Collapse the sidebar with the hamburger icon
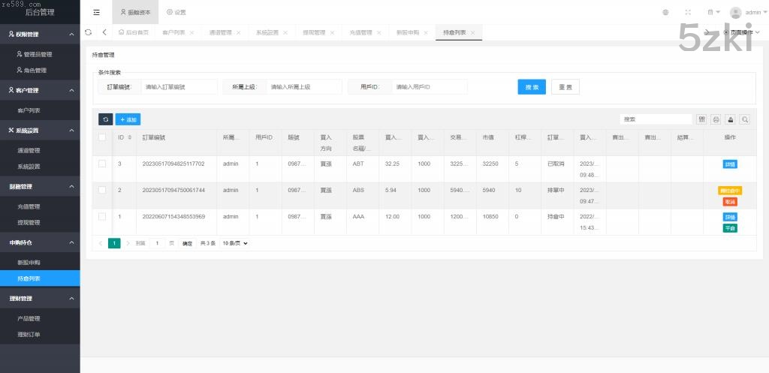Screen dimensions: 769x373 point(97,12)
